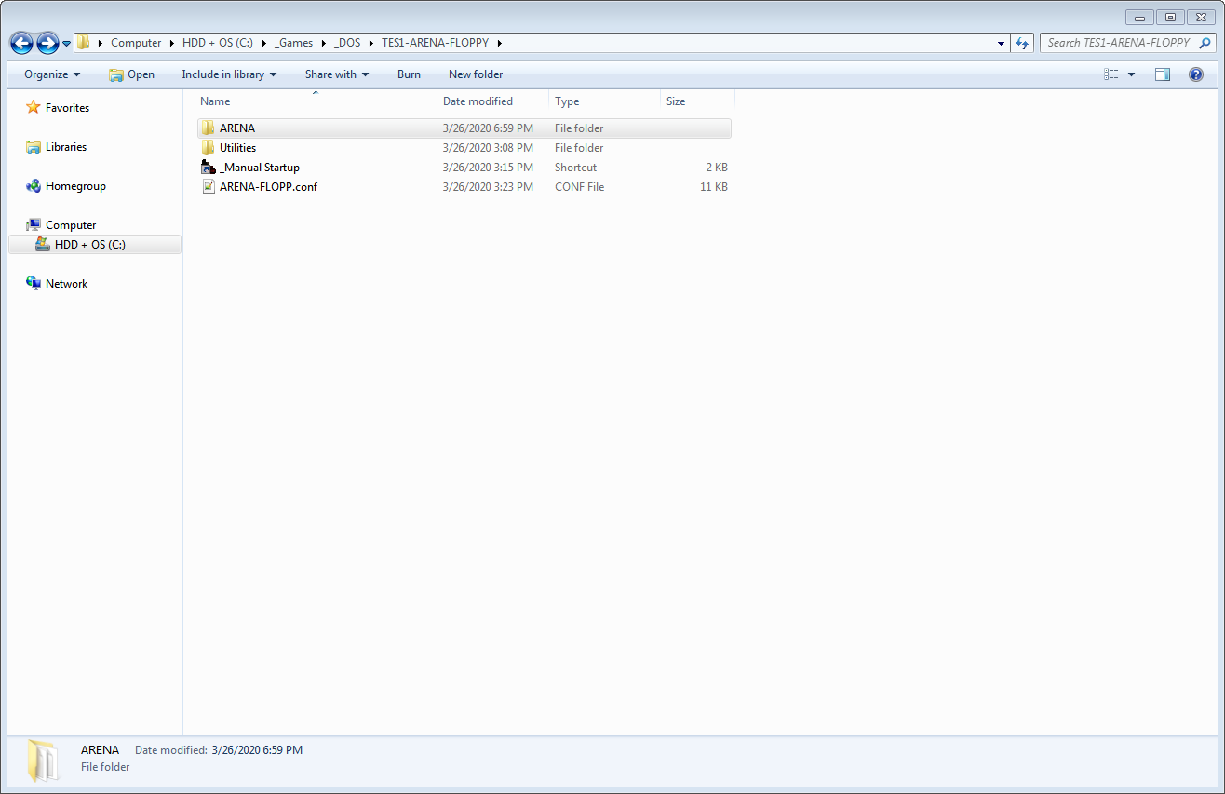
Task: Click Date modified value in details pane
Action: click(x=257, y=750)
